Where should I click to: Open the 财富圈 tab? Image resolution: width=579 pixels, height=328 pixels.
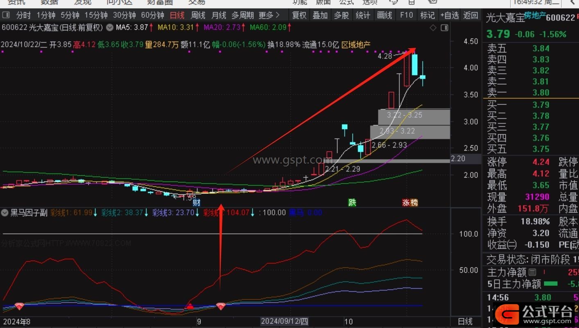160,2
